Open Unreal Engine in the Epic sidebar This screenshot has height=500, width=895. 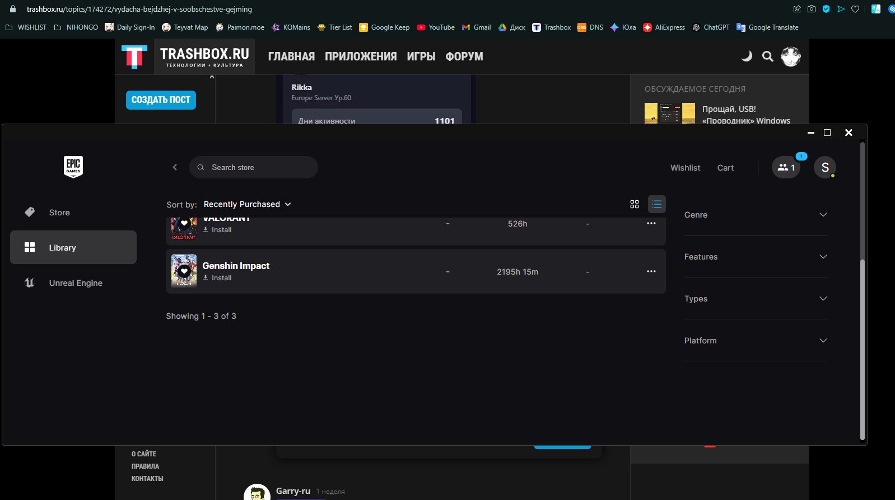pyautogui.click(x=73, y=283)
